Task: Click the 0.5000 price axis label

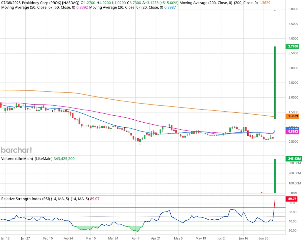Action: click(x=293, y=142)
